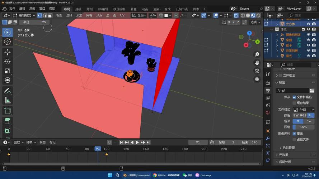Expand the 后期处理 panel
This screenshot has width=319, height=179.
click(277, 162)
